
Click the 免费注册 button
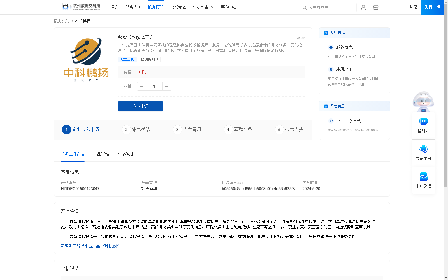click(x=432, y=7)
